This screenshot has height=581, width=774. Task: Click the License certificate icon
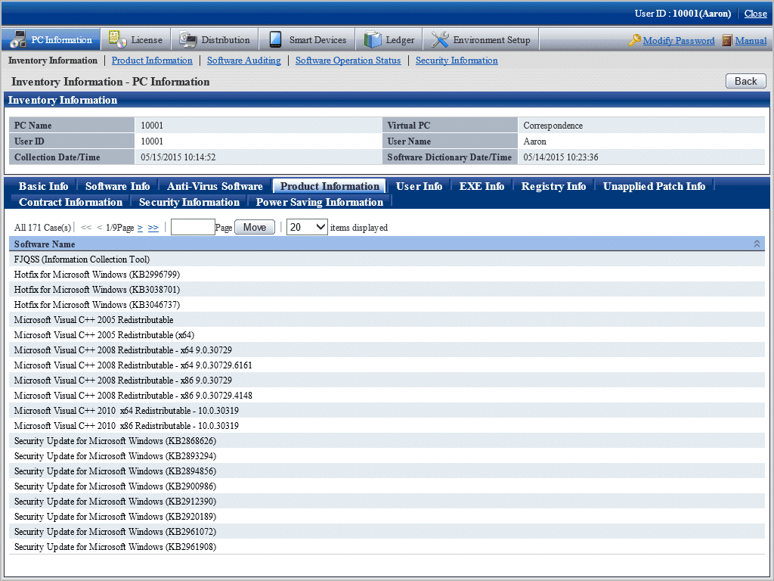point(117,39)
